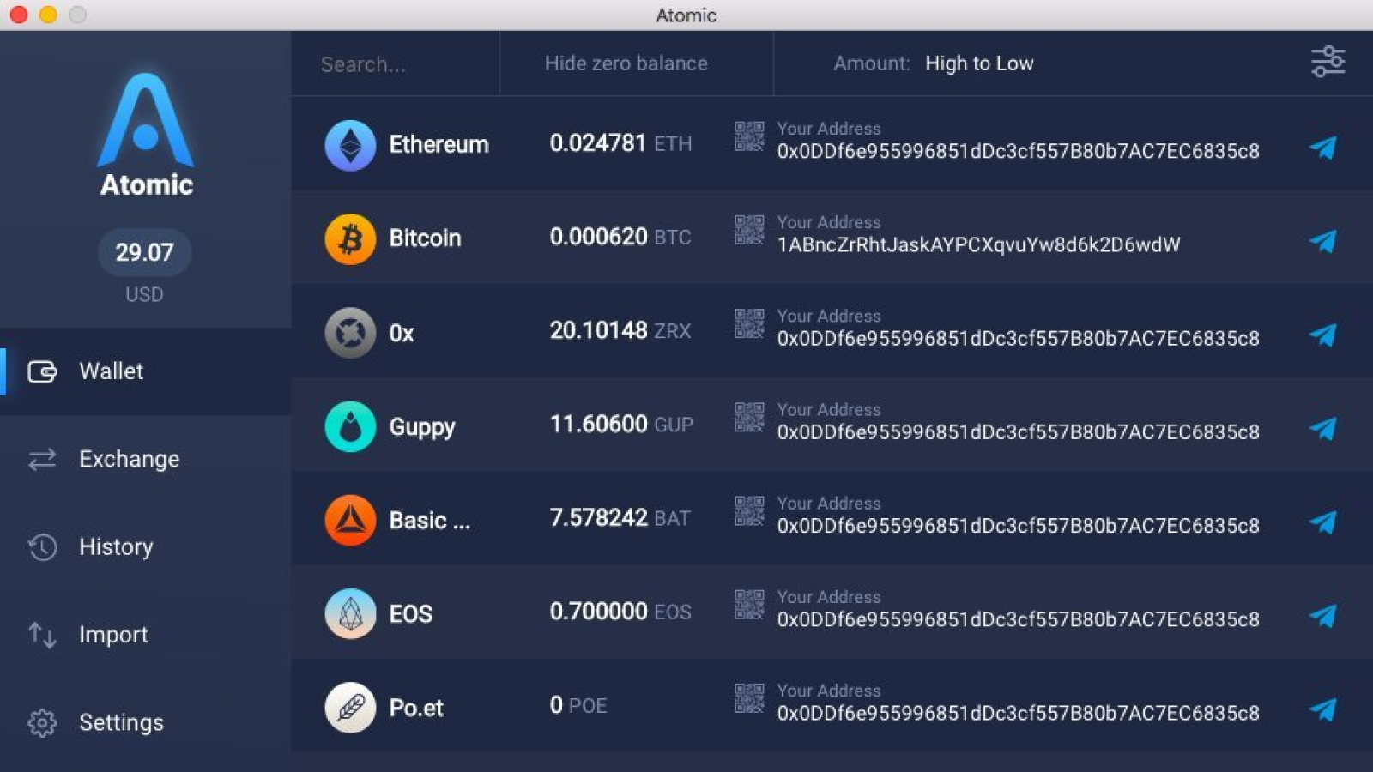
Task: Send Guppy GUP via paper plane icon
Action: pyautogui.click(x=1323, y=428)
